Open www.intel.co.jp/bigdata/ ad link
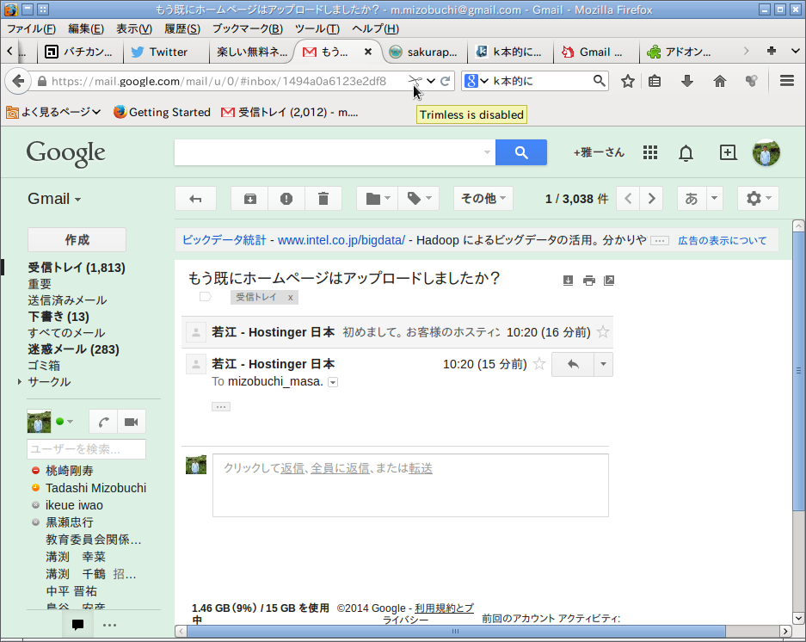Viewport: 806px width, 642px height. [341, 240]
